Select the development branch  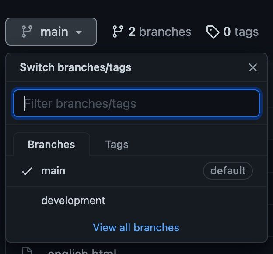[73, 201]
